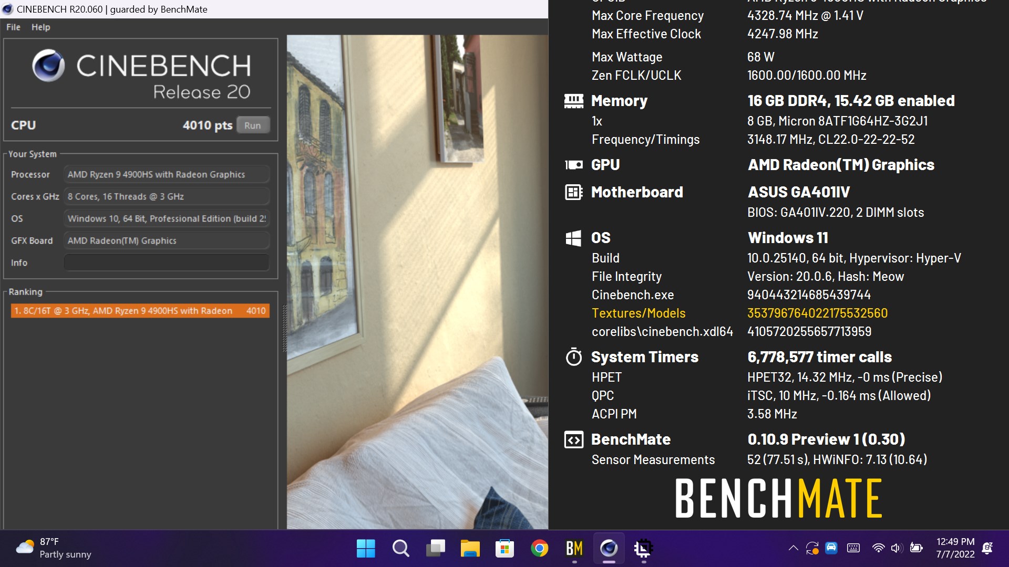Open the Help menu in Cinebench

tap(40, 27)
